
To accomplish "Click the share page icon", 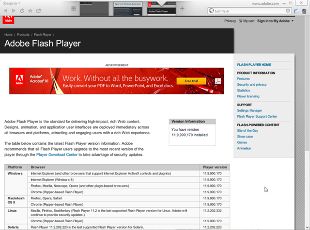I will pos(39,11).
